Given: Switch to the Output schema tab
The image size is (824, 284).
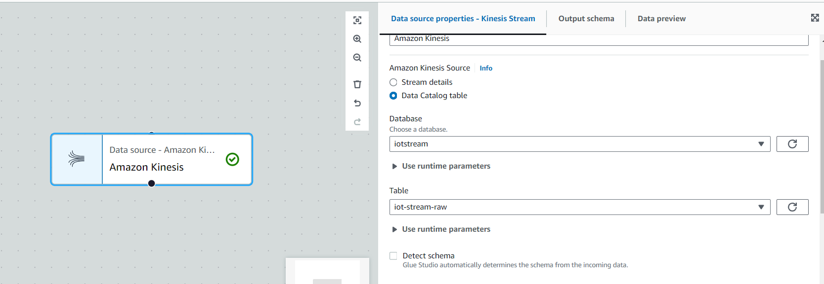Looking at the screenshot, I should 586,19.
